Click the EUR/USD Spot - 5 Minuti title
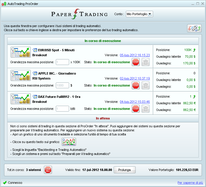Image resolution: width=206 pixels, height=187 pixels. pyautogui.click(x=56, y=50)
